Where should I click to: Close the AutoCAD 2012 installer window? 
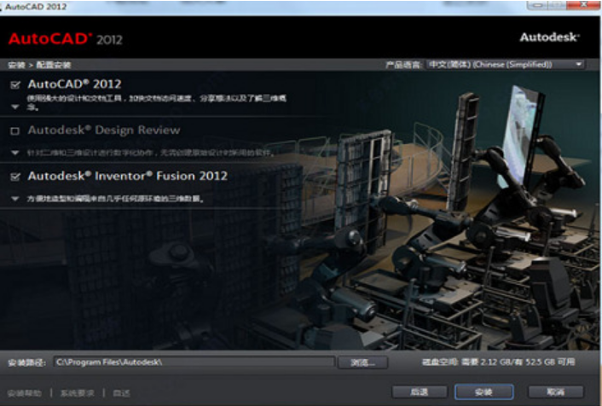pos(583,5)
